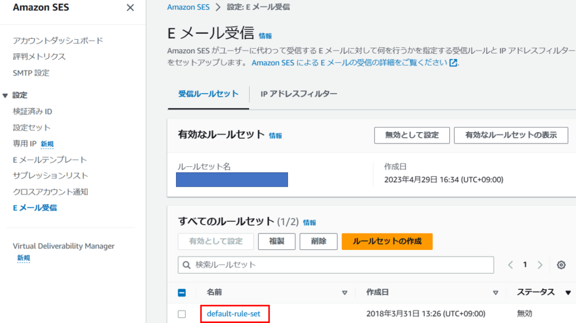Sort by 作成日 column arrow

496,293
